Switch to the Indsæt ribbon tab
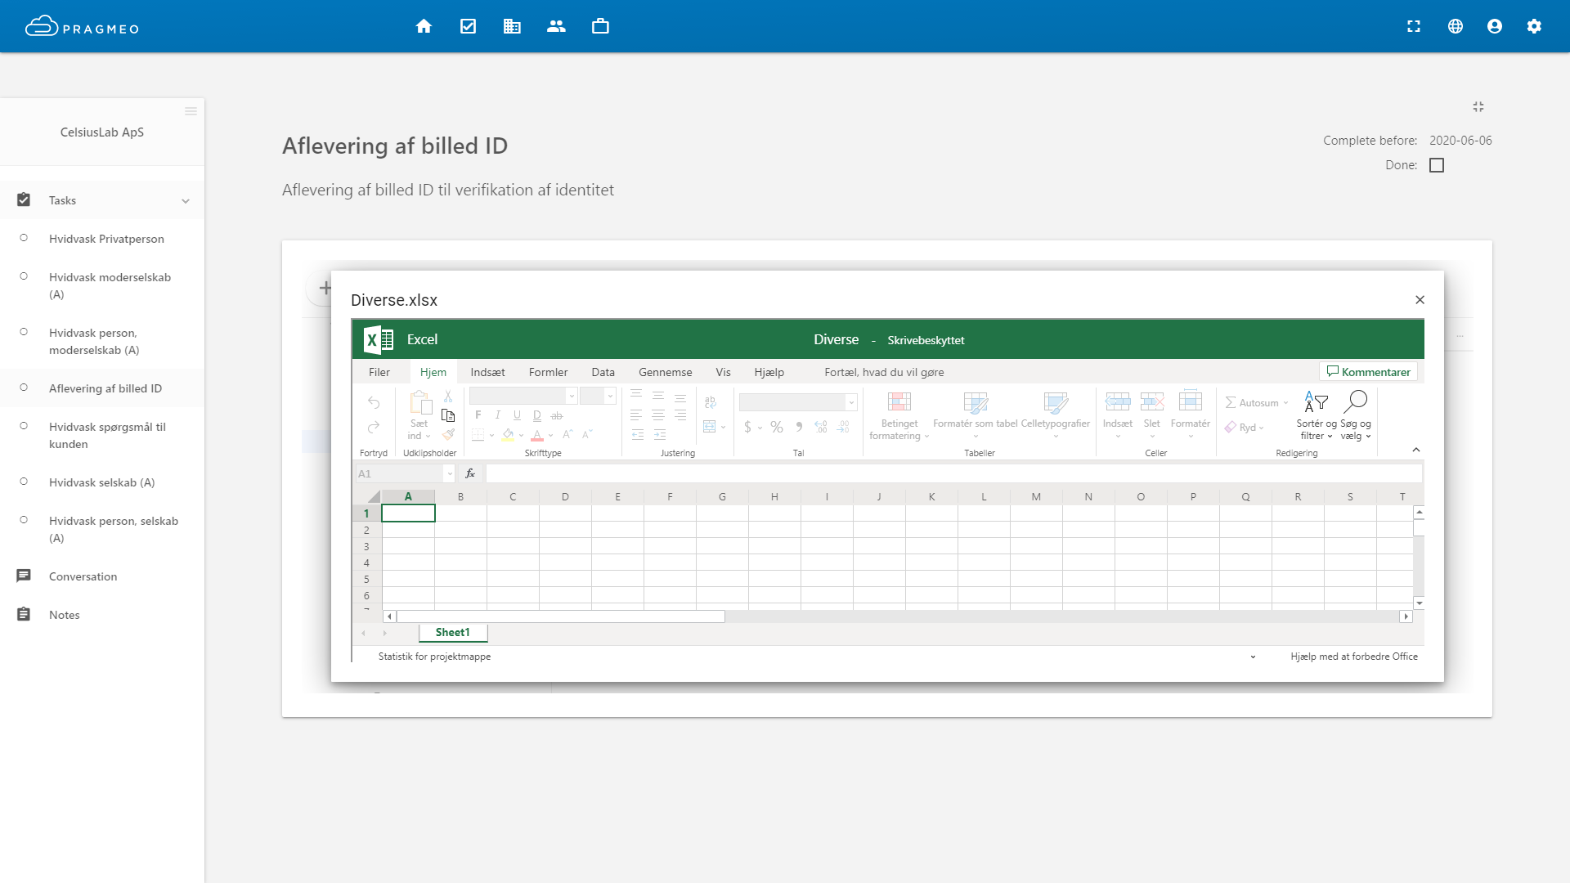 487,372
